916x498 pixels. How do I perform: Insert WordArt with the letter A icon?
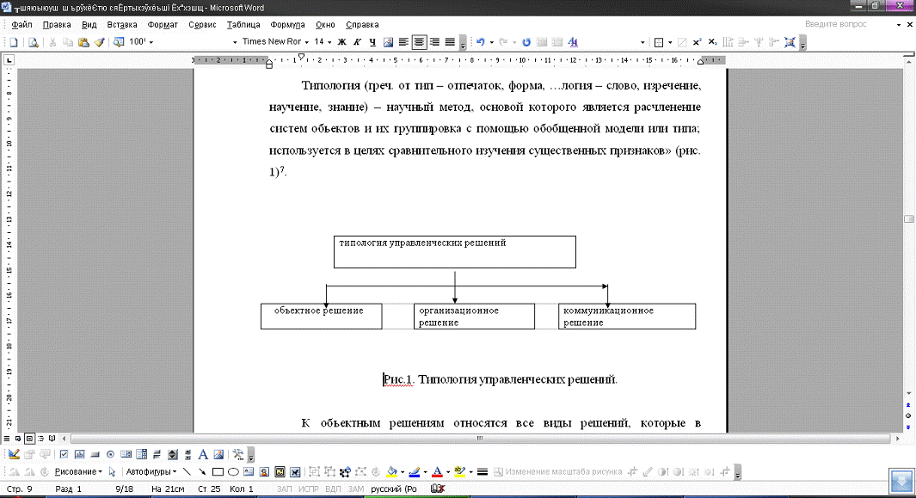[x=203, y=454]
